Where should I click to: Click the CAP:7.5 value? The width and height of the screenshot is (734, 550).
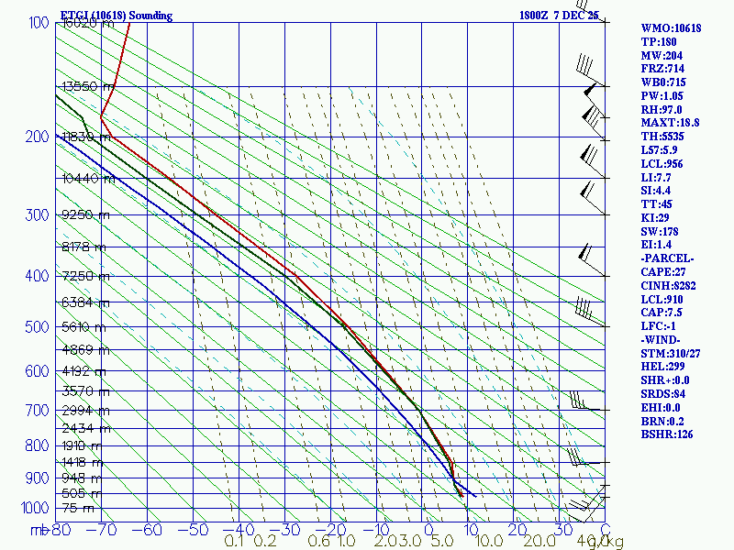[662, 312]
